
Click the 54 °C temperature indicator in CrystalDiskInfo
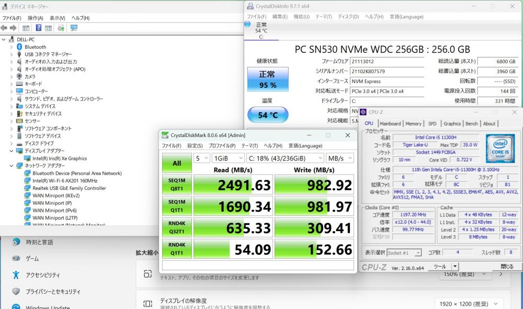(x=267, y=115)
